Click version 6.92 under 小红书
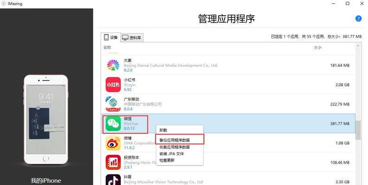Viewport: 368px width, 185px height. click(x=128, y=90)
